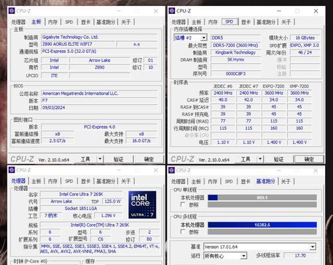333x265 pixels.
Task: Click the BIOS version F7 field
Action: pos(100,101)
